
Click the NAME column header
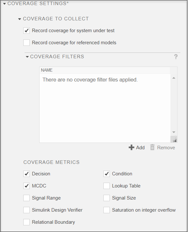click(x=105, y=70)
